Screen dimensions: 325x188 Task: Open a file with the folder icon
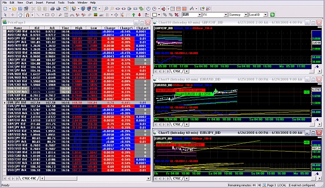click(x=15, y=9)
